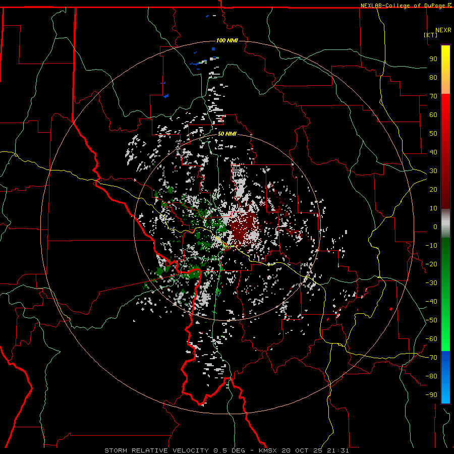The width and height of the screenshot is (454, 454).
Task: Click the 70 value on the velocity scale
Action: [433, 96]
